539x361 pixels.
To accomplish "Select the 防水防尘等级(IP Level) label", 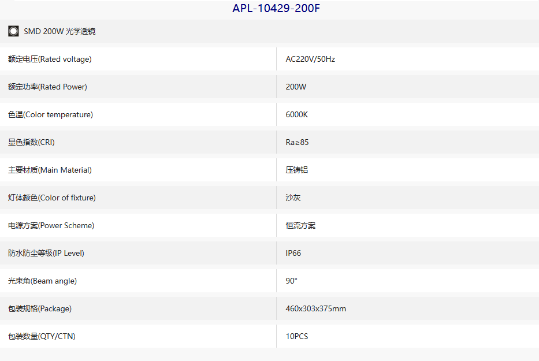I will [46, 253].
